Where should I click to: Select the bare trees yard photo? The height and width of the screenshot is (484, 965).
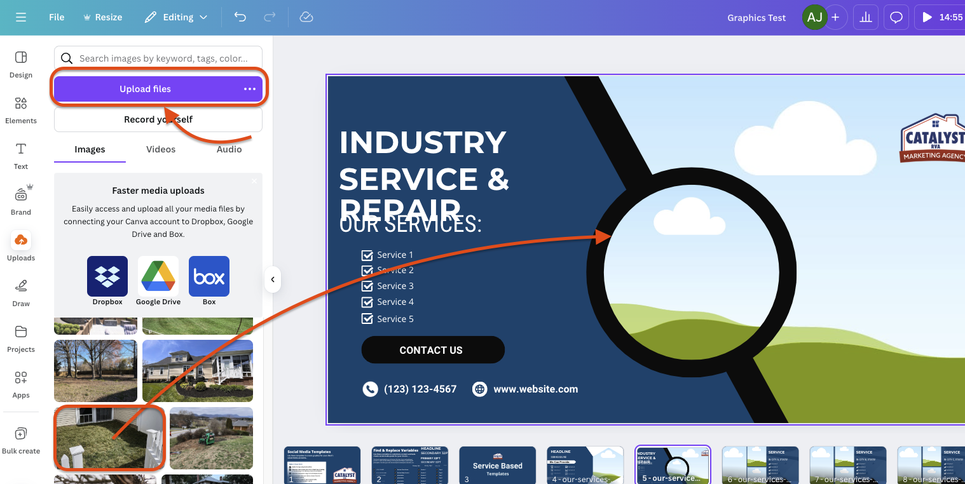click(x=95, y=371)
